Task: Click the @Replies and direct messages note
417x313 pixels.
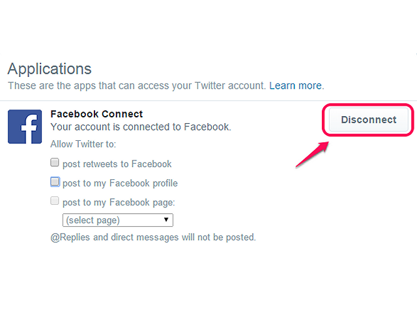Action: [x=153, y=237]
